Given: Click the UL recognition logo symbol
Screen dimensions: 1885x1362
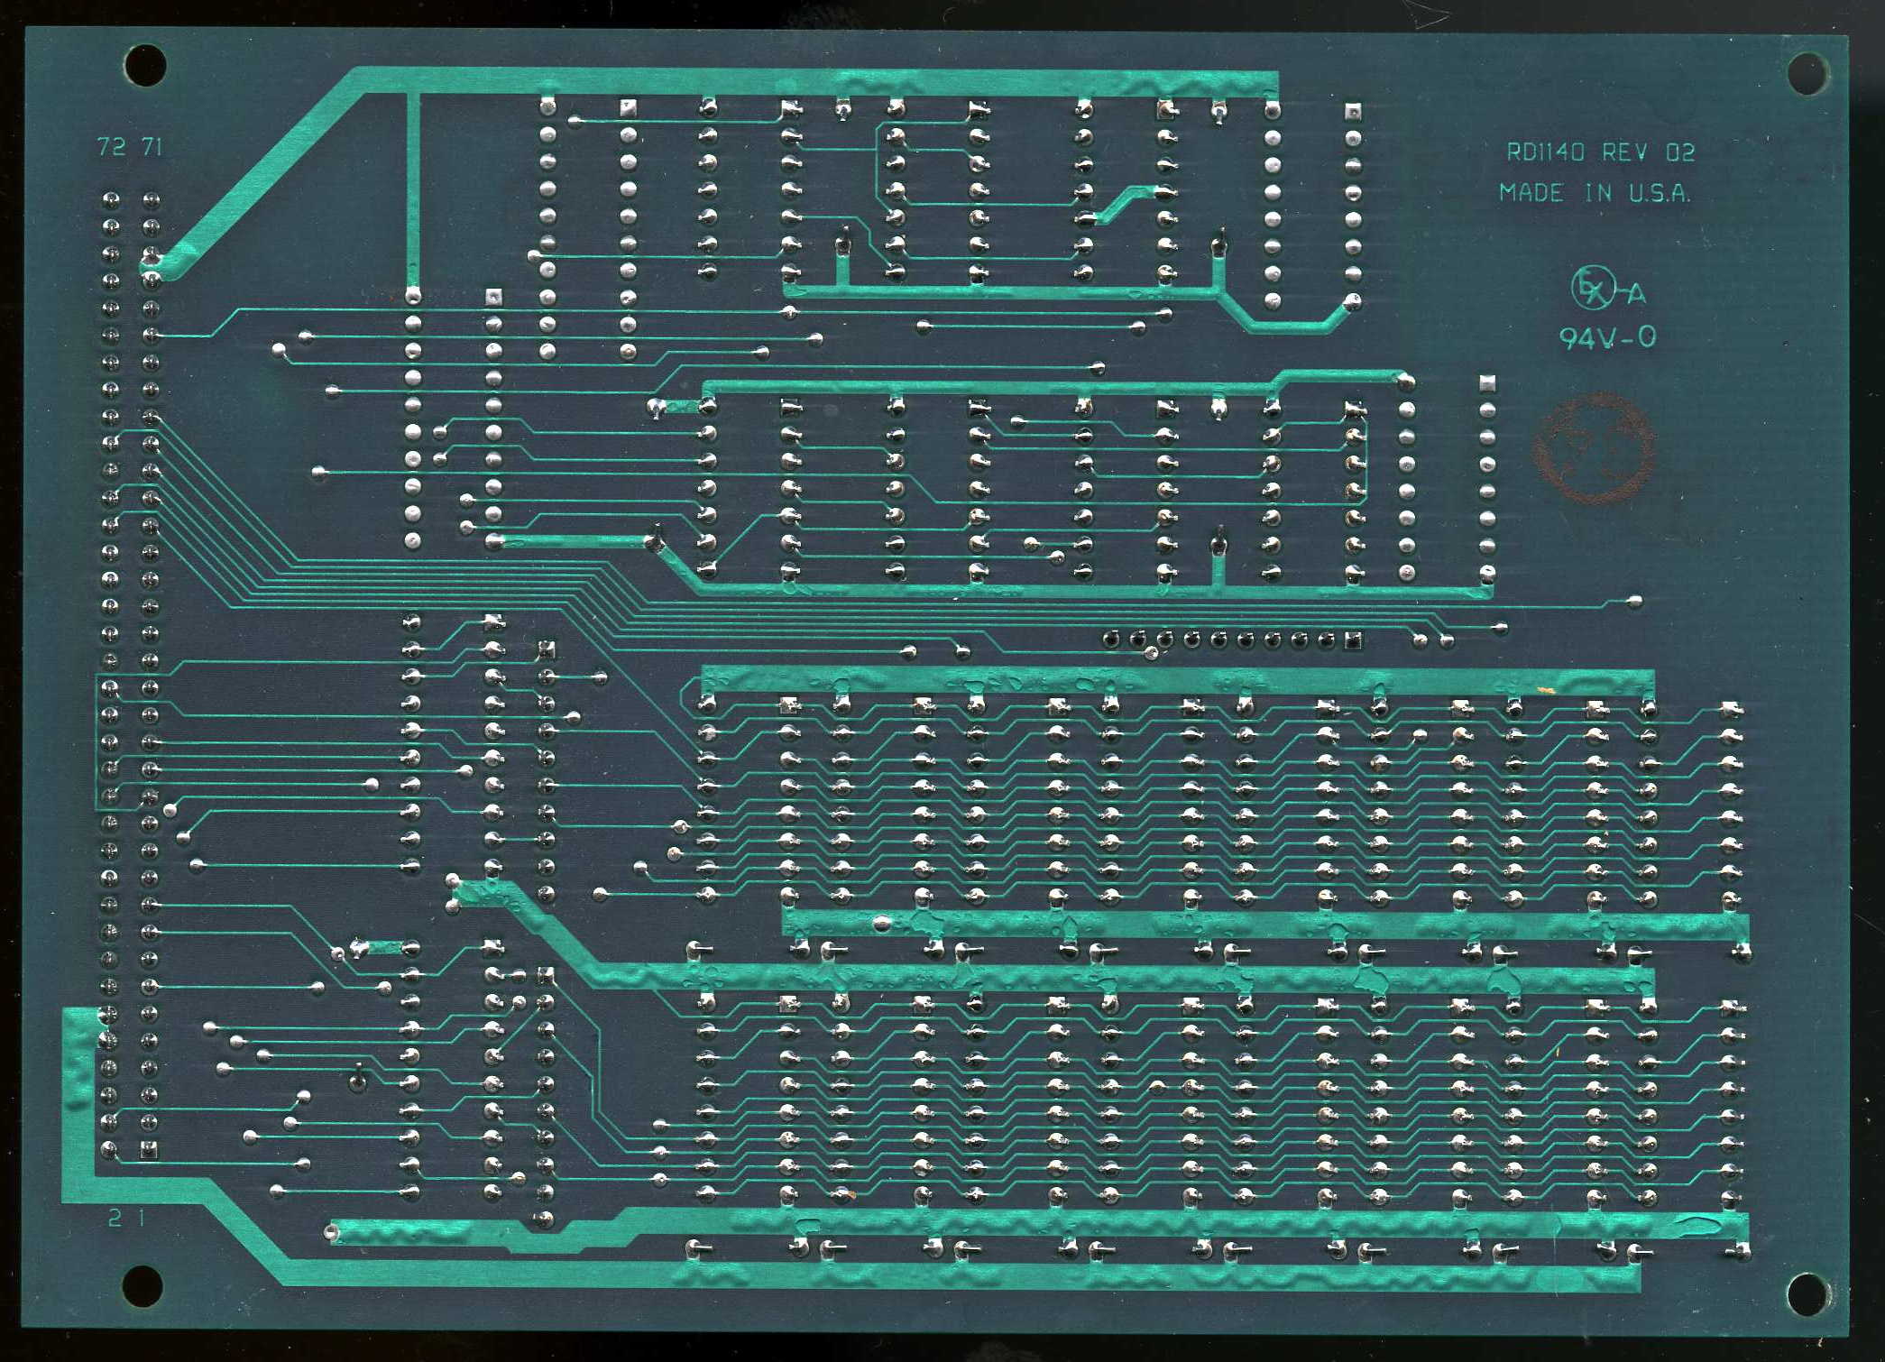Looking at the screenshot, I should click(1592, 288).
